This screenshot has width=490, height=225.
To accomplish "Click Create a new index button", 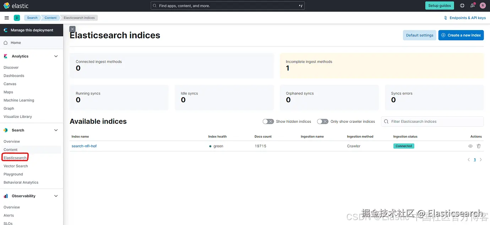I will pyautogui.click(x=461, y=35).
